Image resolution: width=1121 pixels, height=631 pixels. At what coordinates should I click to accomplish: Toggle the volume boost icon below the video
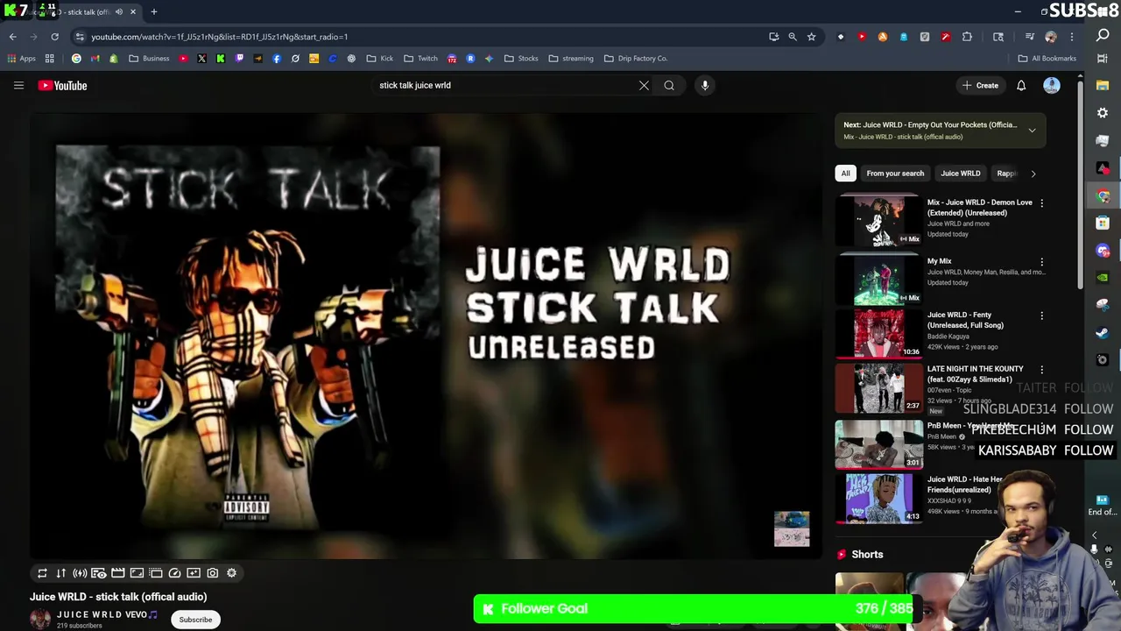(x=80, y=573)
